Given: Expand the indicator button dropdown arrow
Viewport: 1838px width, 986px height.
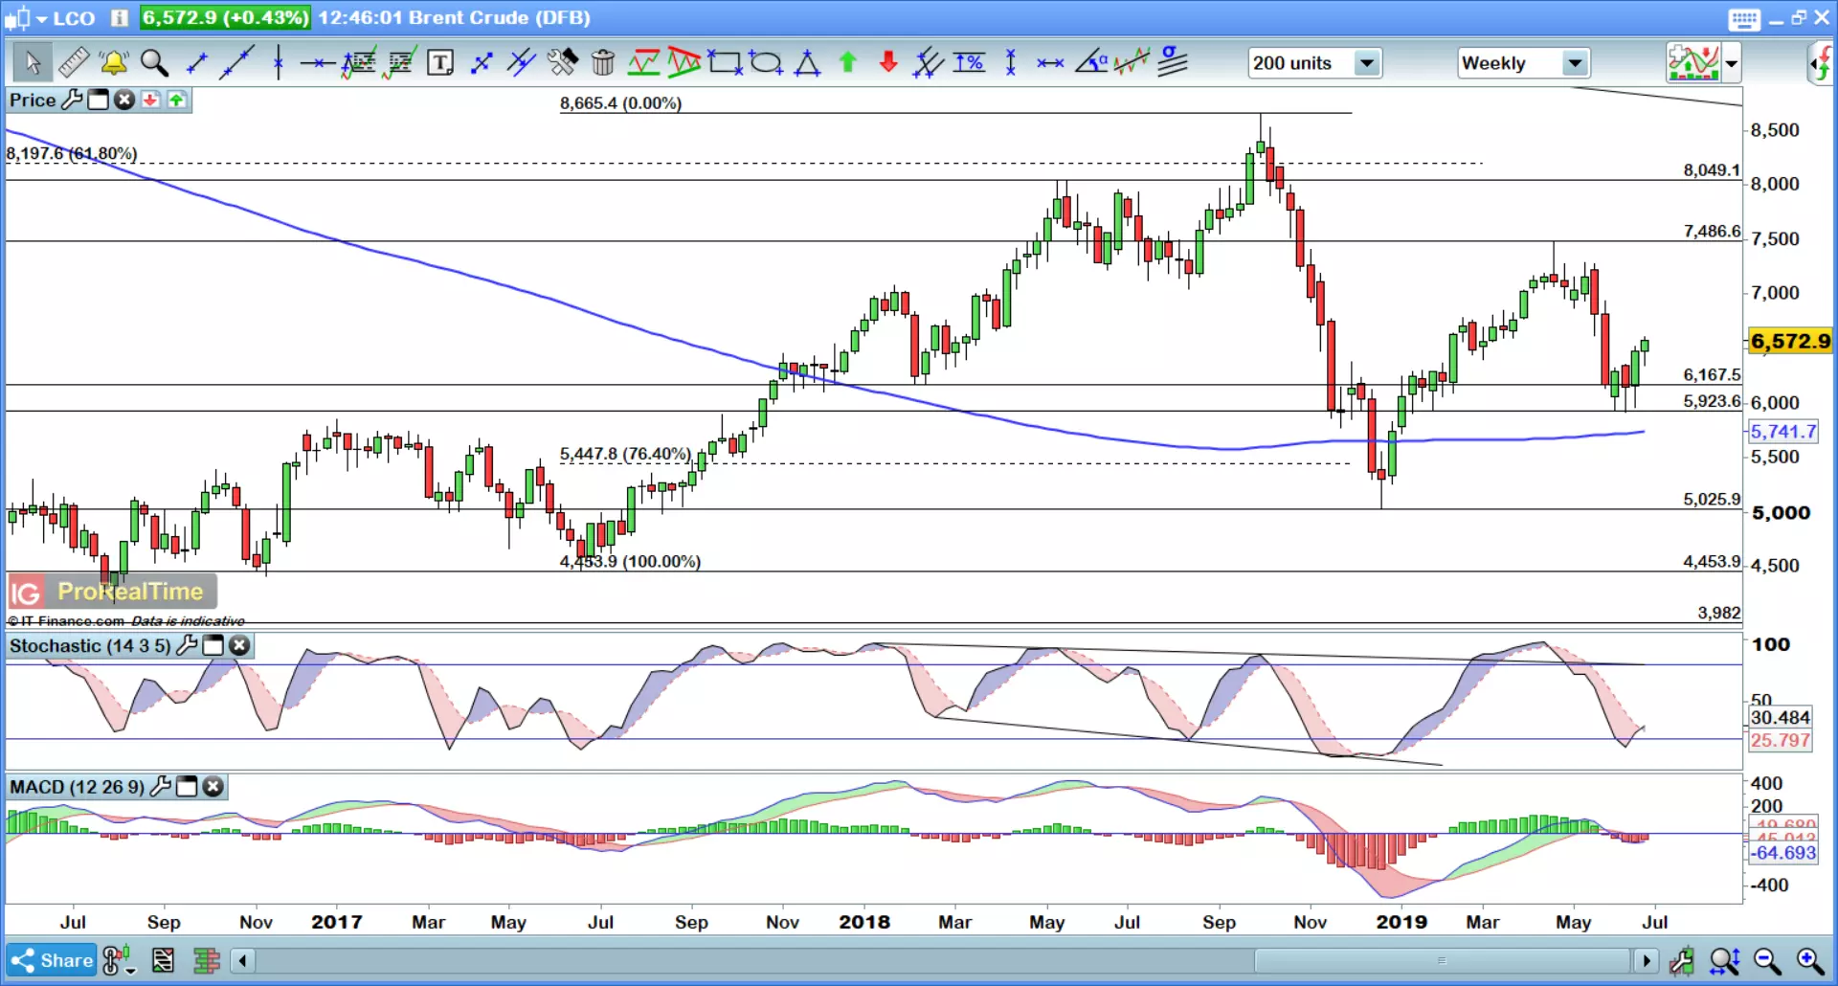Looking at the screenshot, I should click(1731, 64).
